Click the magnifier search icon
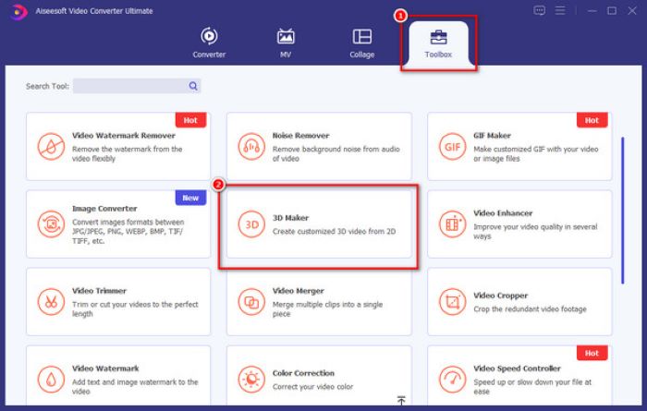 coord(193,86)
